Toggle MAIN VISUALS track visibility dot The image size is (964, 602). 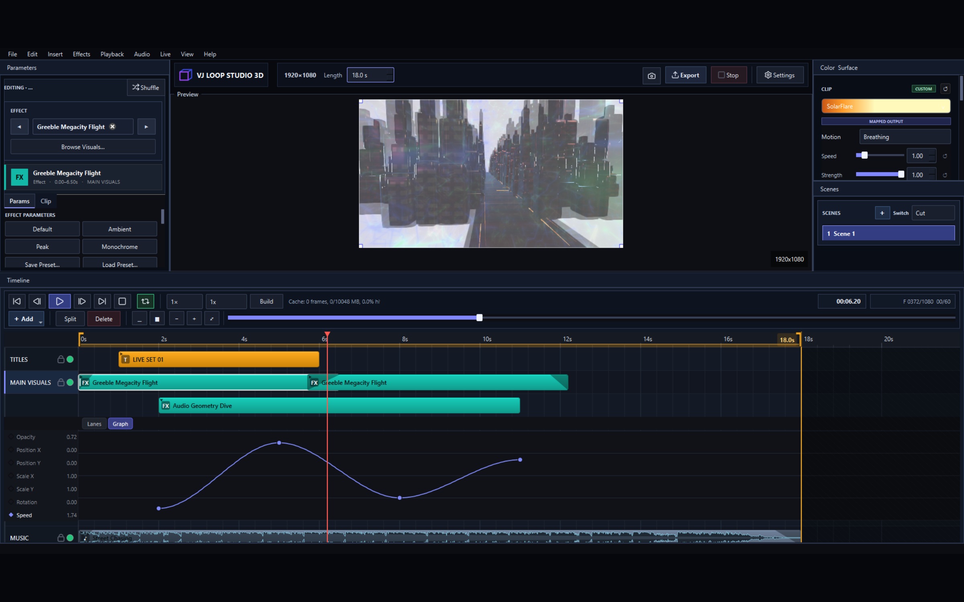point(70,382)
